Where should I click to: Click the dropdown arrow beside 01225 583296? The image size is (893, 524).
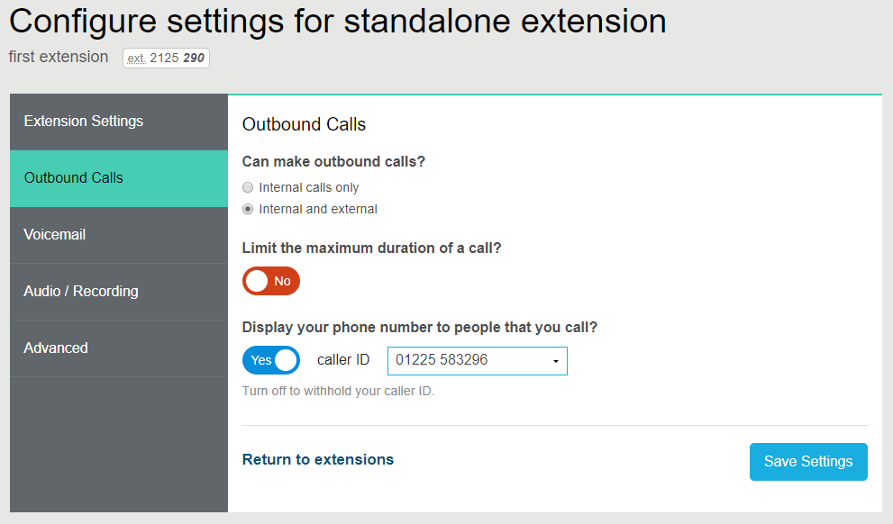pos(558,360)
